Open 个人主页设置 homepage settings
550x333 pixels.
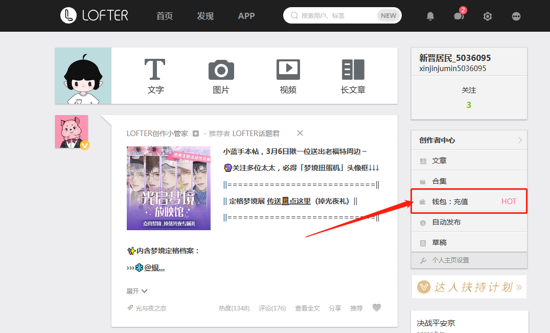(x=469, y=260)
